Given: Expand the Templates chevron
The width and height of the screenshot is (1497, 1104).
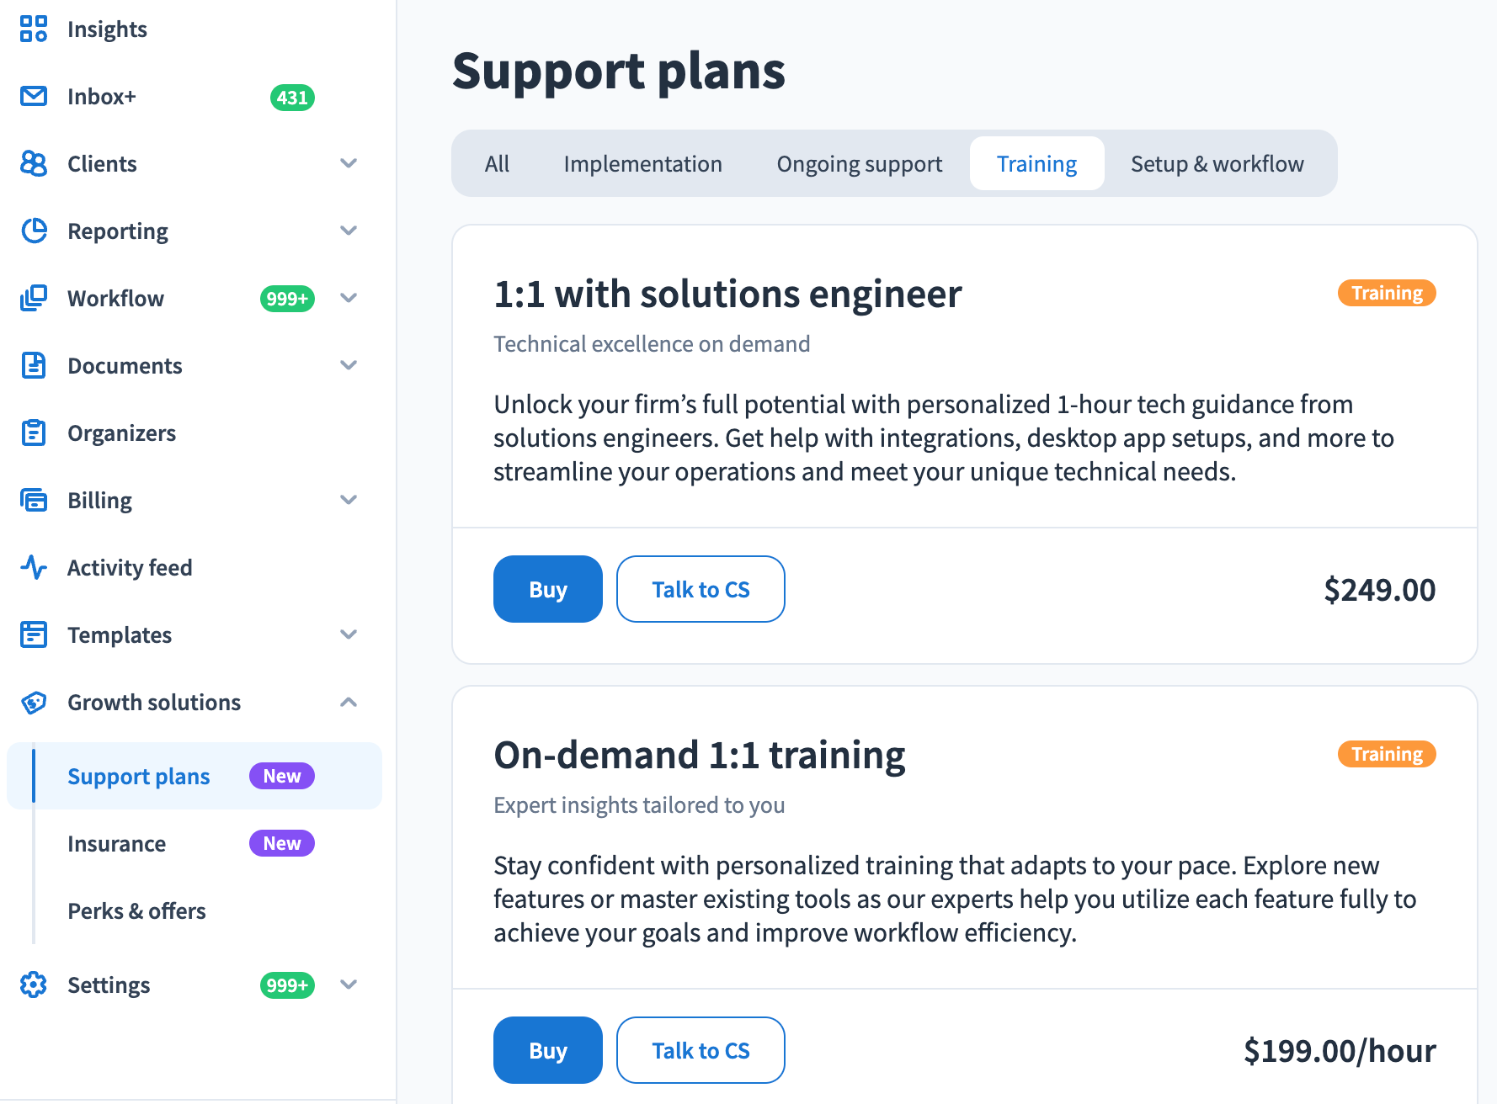Looking at the screenshot, I should click(x=349, y=634).
